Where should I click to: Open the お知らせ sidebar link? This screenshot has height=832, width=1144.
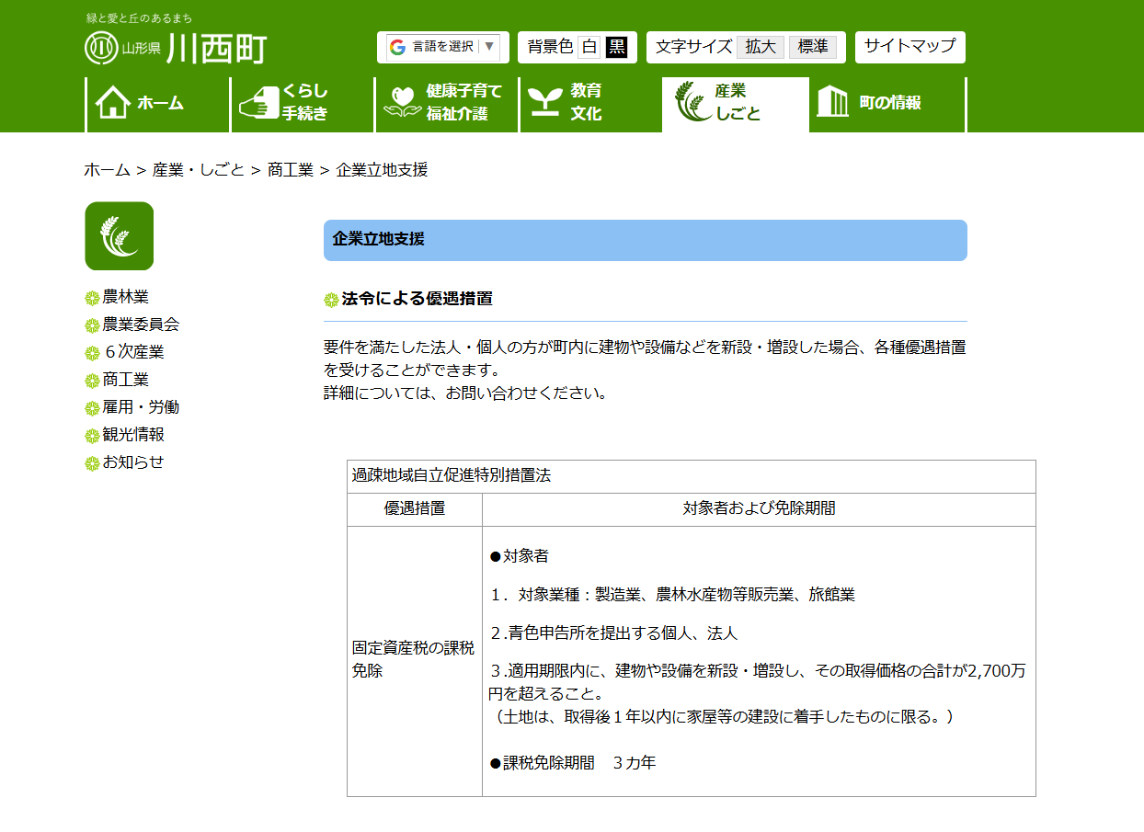pyautogui.click(x=133, y=462)
